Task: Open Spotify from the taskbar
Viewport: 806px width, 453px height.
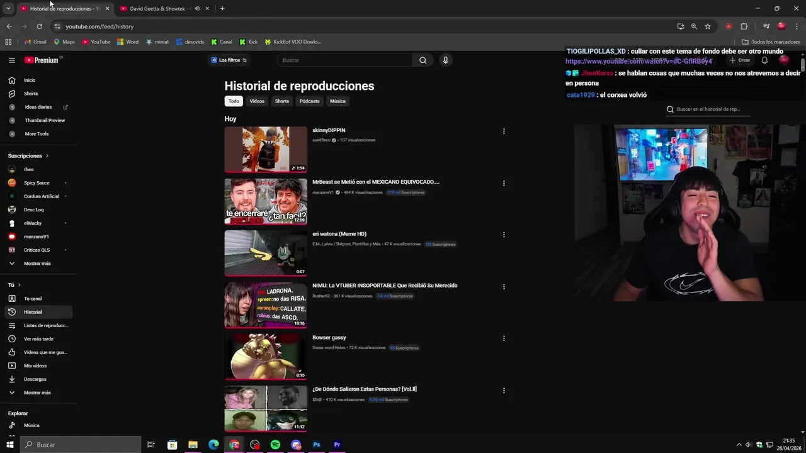Action: pos(275,445)
